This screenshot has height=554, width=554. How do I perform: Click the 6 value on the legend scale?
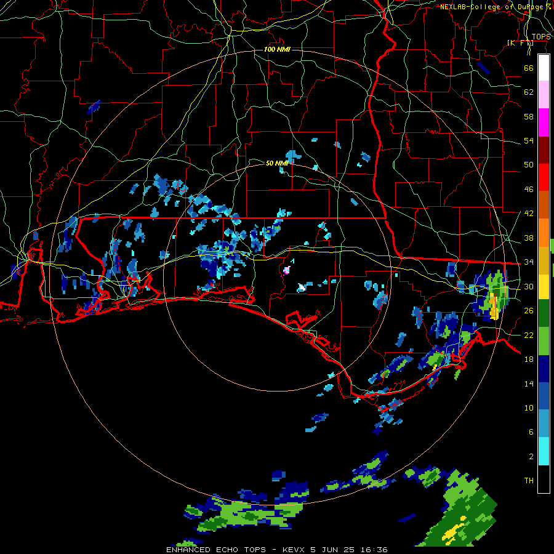point(531,432)
